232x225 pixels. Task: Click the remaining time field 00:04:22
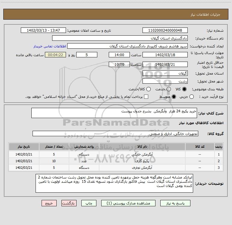[x=55, y=55]
